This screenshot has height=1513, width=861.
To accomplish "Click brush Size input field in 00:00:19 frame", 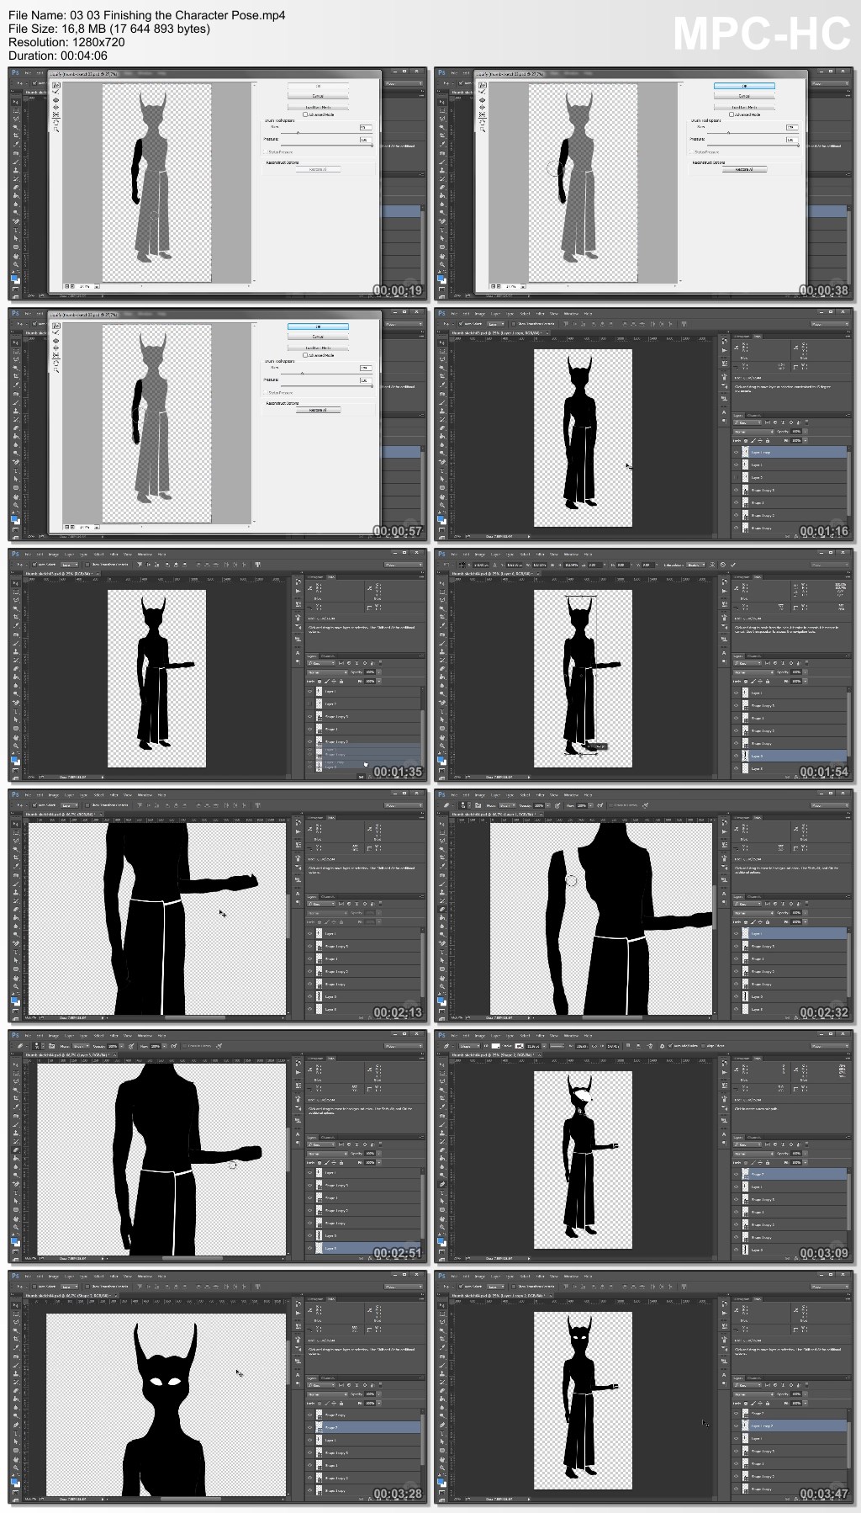I will pyautogui.click(x=365, y=127).
